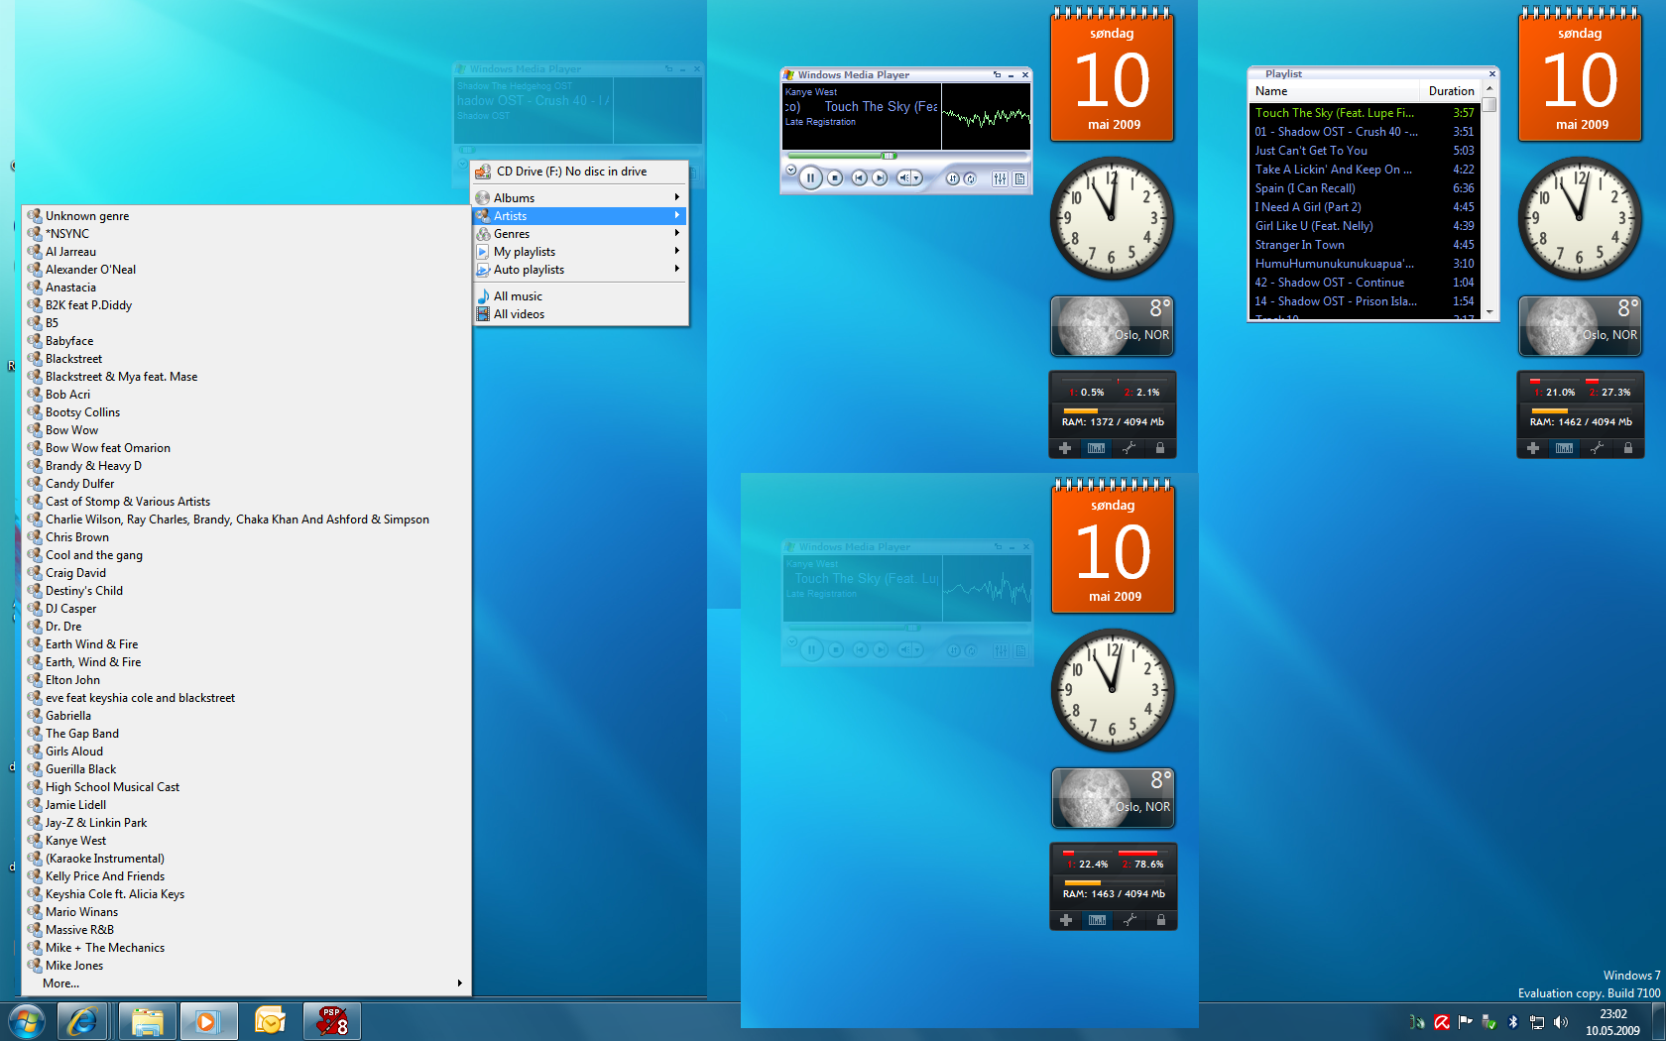Select Unknown genre in the artist list
Viewport: 1666px width, 1041px height.
[246, 216]
